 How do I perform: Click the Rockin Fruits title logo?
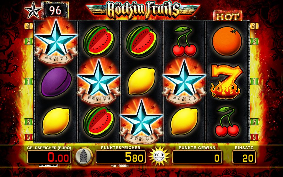[x=143, y=9]
